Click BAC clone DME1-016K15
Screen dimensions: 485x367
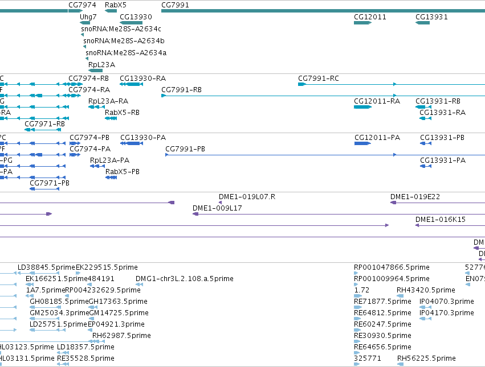point(441,220)
